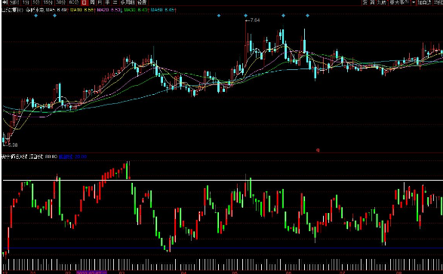Switch to 1分 minute chart period
This screenshot has width=443, height=274.
coord(26,2)
